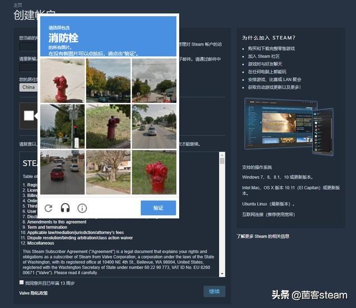Open the CAPTCHA info help icon
The height and width of the screenshot is (308, 356).
(x=82, y=208)
